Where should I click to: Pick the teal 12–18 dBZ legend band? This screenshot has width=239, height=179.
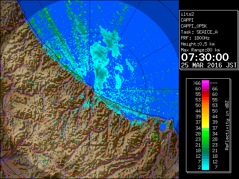[x=205, y=156]
